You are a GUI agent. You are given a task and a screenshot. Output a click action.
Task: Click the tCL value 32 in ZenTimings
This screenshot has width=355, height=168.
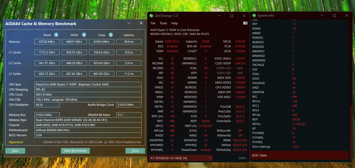point(172,58)
